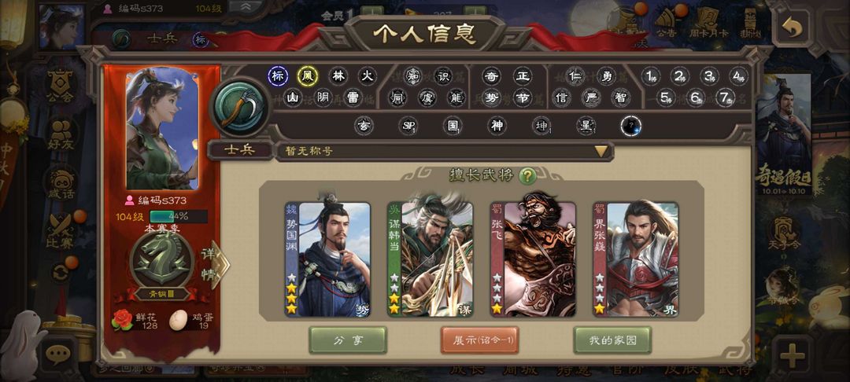Expand the 详情 details arrow
The height and width of the screenshot is (382, 850).
[x=216, y=265]
